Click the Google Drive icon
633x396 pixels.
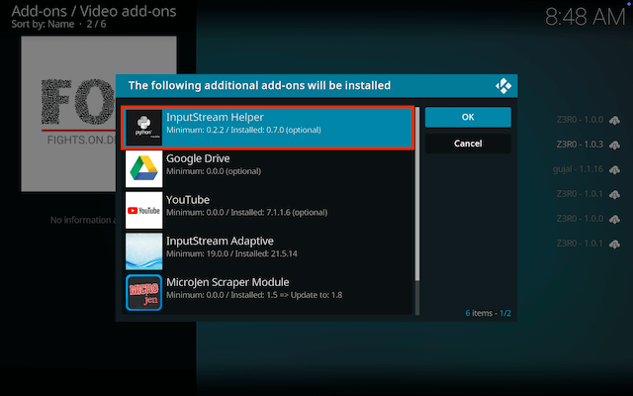click(143, 169)
